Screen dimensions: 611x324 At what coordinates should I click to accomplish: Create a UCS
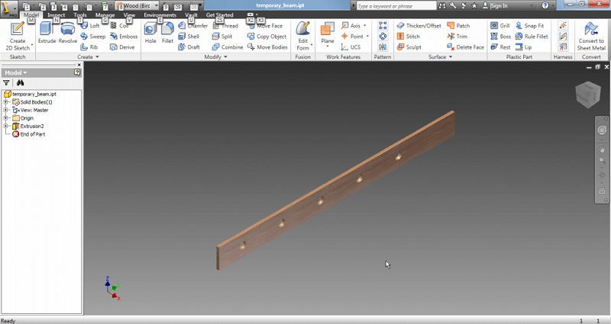click(351, 47)
